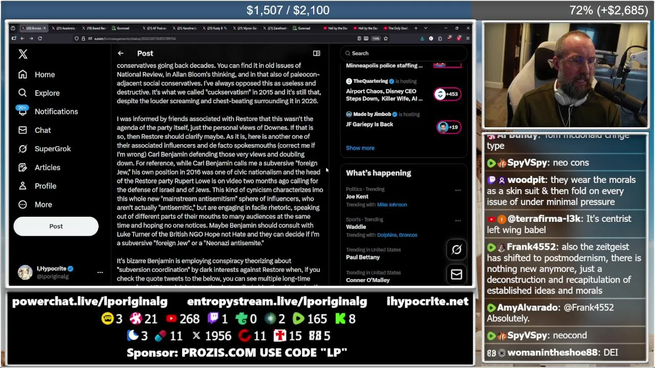Bookmark page with star icon

[x=385, y=38]
